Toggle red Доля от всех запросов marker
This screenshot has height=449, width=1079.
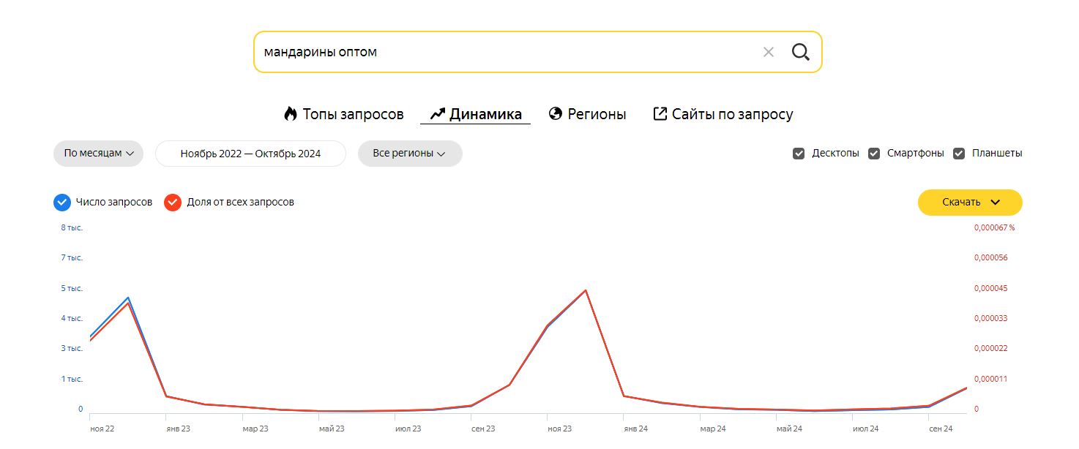coord(173,203)
